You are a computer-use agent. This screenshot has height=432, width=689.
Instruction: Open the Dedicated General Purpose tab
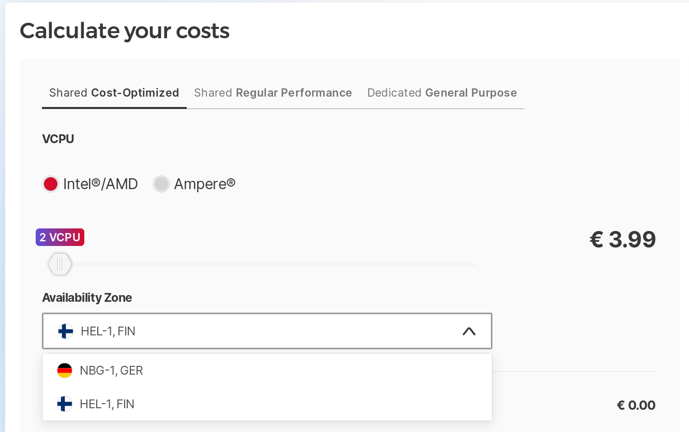(x=442, y=93)
